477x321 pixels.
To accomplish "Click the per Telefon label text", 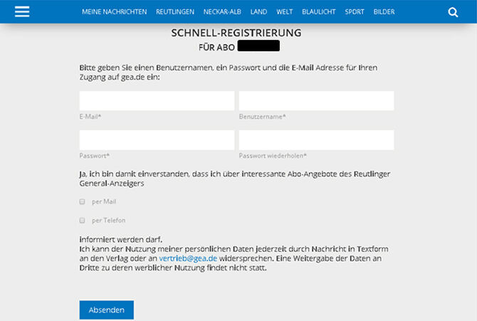I will click(x=108, y=221).
